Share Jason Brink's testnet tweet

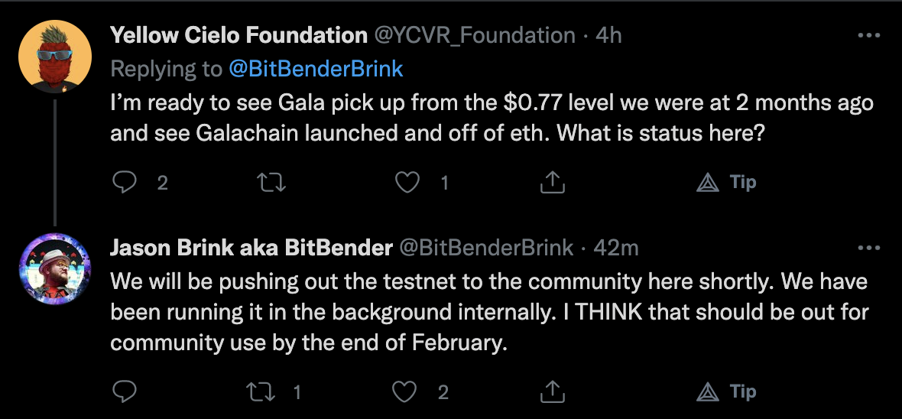[x=552, y=391]
